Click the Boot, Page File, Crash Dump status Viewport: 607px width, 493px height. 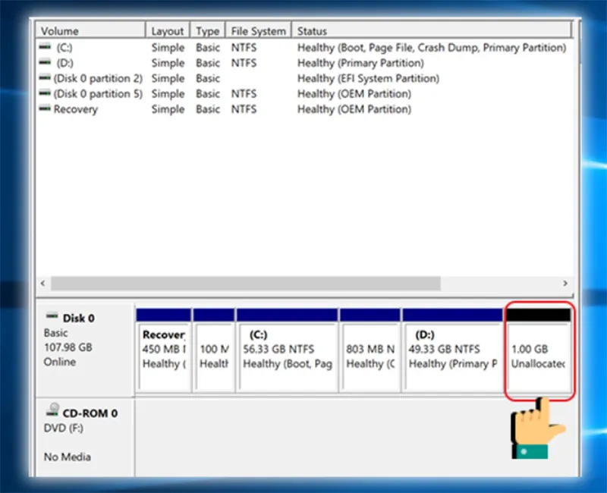click(x=431, y=48)
